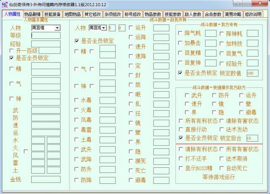Enable the 升一百级 checkbox
270x194 pixels.
point(11,51)
